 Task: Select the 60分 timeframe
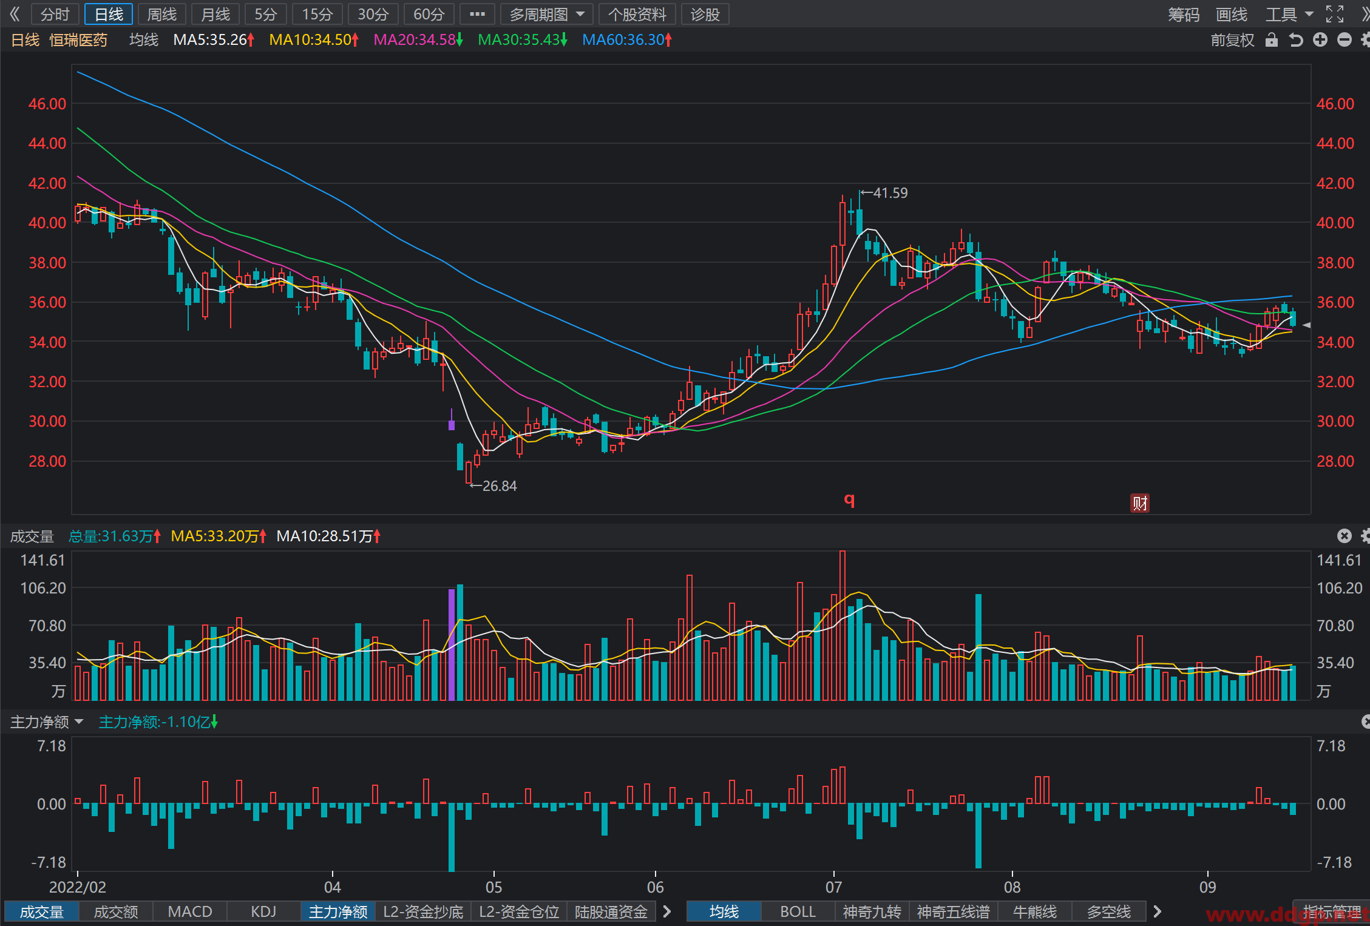429,14
